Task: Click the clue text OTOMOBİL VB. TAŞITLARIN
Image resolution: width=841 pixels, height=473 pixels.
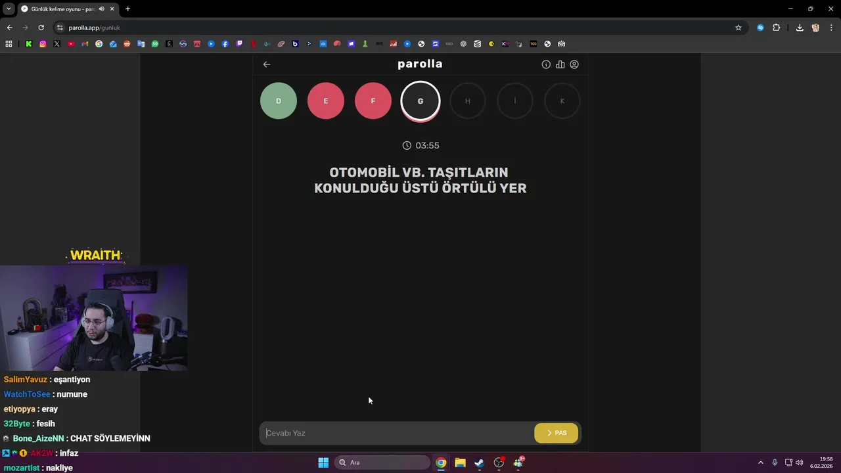Action: pyautogui.click(x=419, y=172)
